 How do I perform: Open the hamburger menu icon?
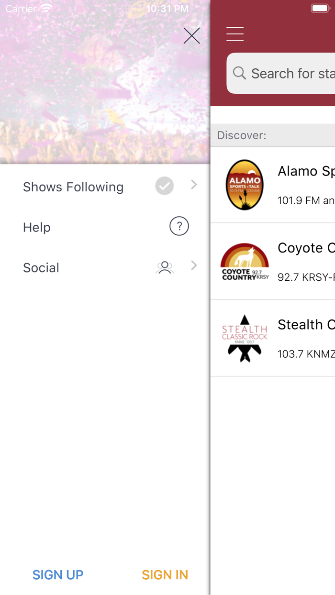pyautogui.click(x=235, y=34)
